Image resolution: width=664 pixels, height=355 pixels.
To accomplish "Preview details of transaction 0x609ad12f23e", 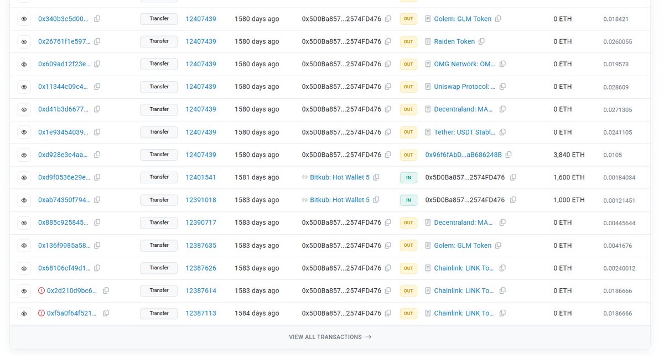I will 24,64.
